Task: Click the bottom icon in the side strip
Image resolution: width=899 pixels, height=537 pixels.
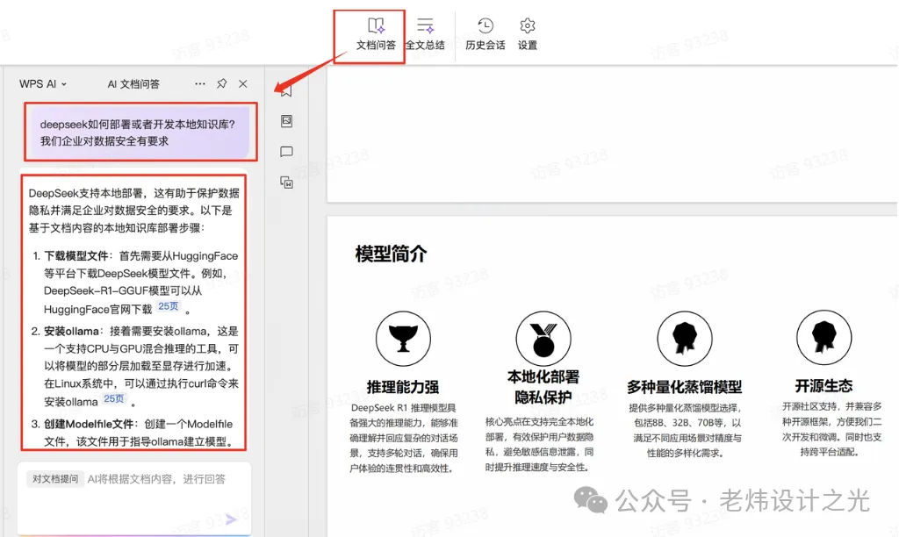Action: (287, 183)
